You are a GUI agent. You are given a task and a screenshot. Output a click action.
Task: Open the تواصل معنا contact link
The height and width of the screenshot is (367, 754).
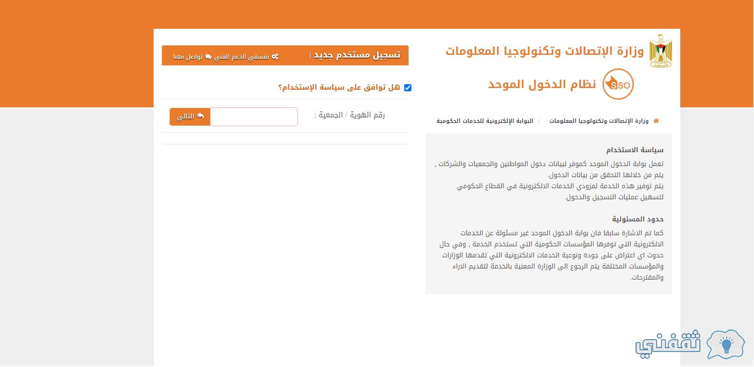click(x=187, y=56)
